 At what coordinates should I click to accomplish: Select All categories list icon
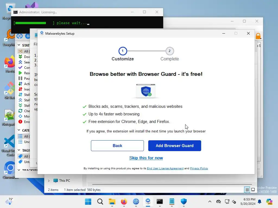(20, 136)
